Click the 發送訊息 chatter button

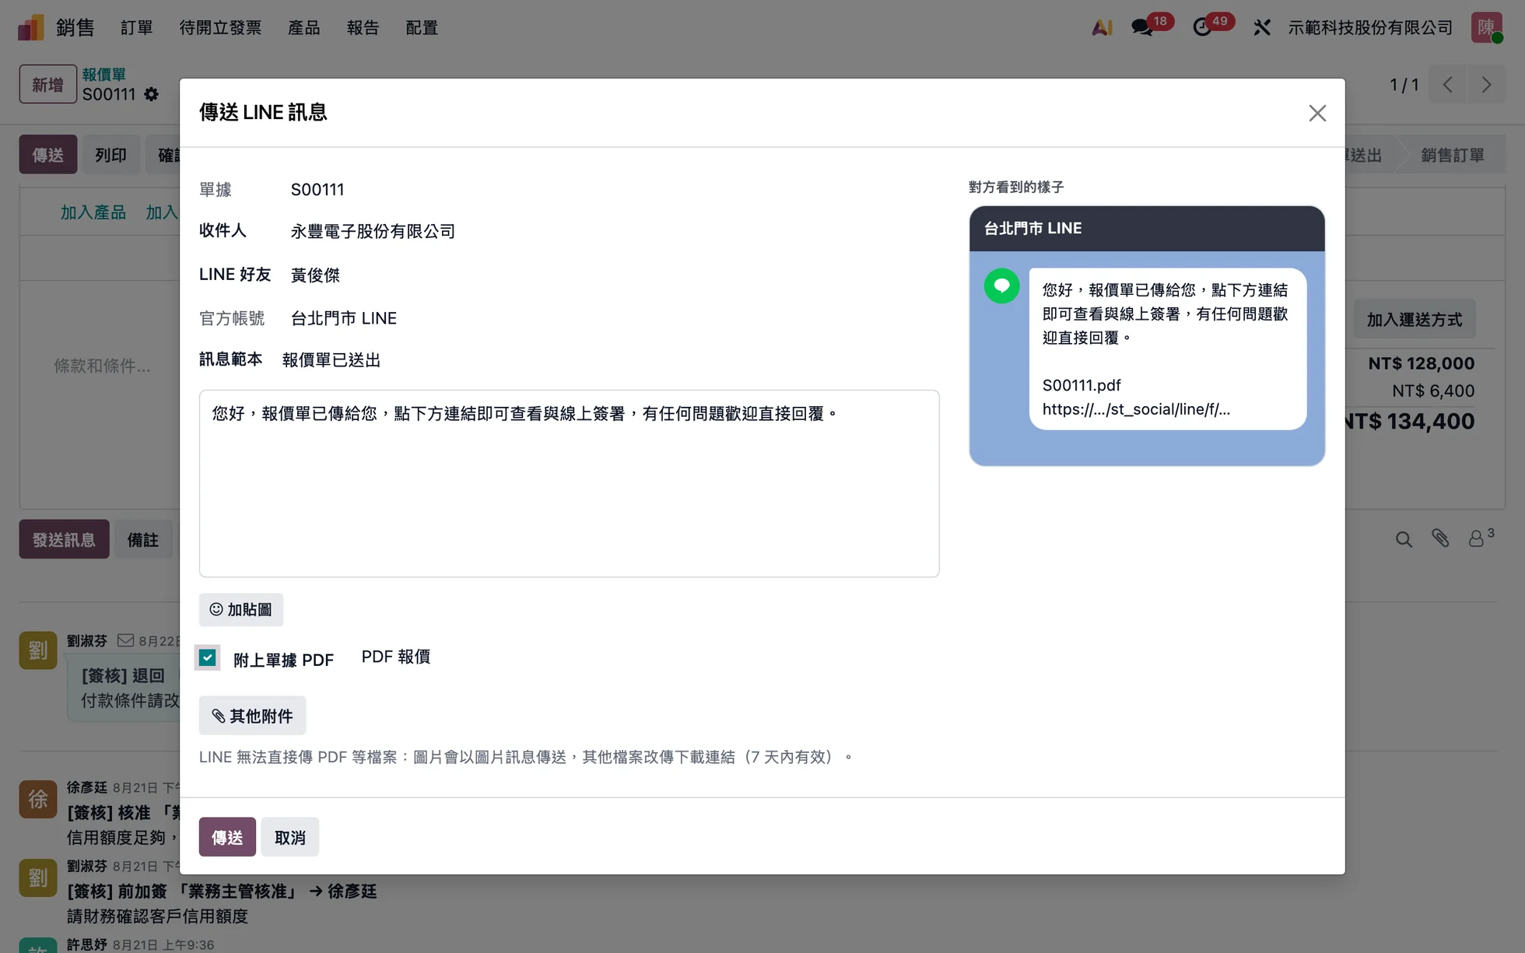[x=64, y=539]
